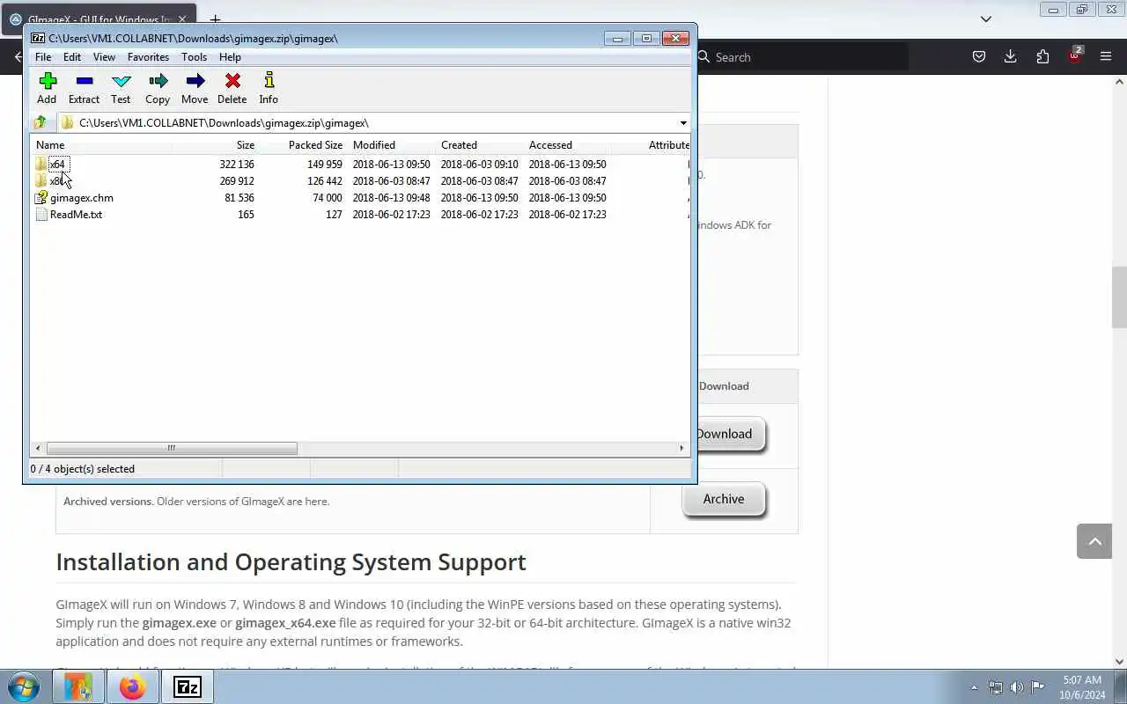This screenshot has height=704, width=1127.
Task: Select the x64 folder in the list
Action: click(57, 165)
